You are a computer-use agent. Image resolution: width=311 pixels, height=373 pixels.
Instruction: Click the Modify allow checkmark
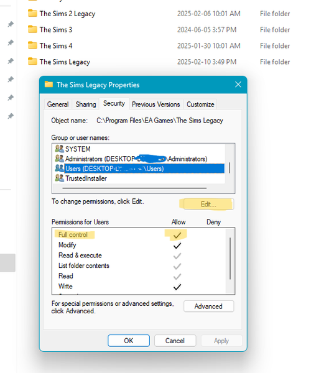(x=177, y=246)
